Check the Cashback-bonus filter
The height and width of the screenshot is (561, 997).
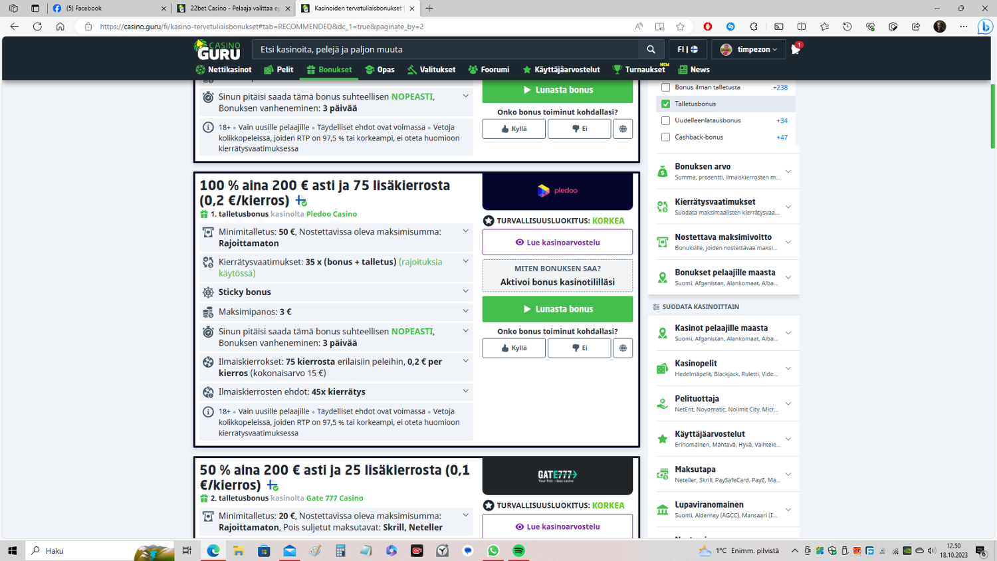pos(665,137)
